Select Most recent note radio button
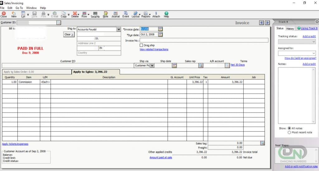 (x=289, y=132)
